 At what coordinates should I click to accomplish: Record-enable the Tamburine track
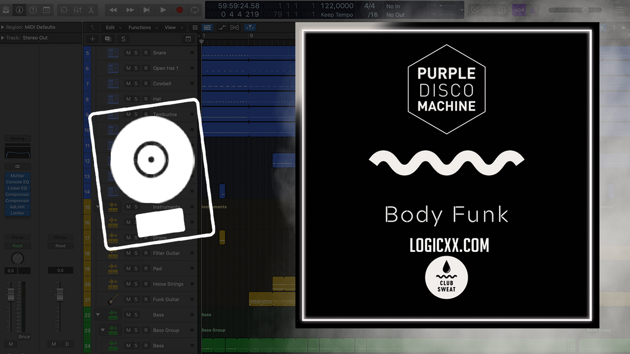click(x=146, y=114)
